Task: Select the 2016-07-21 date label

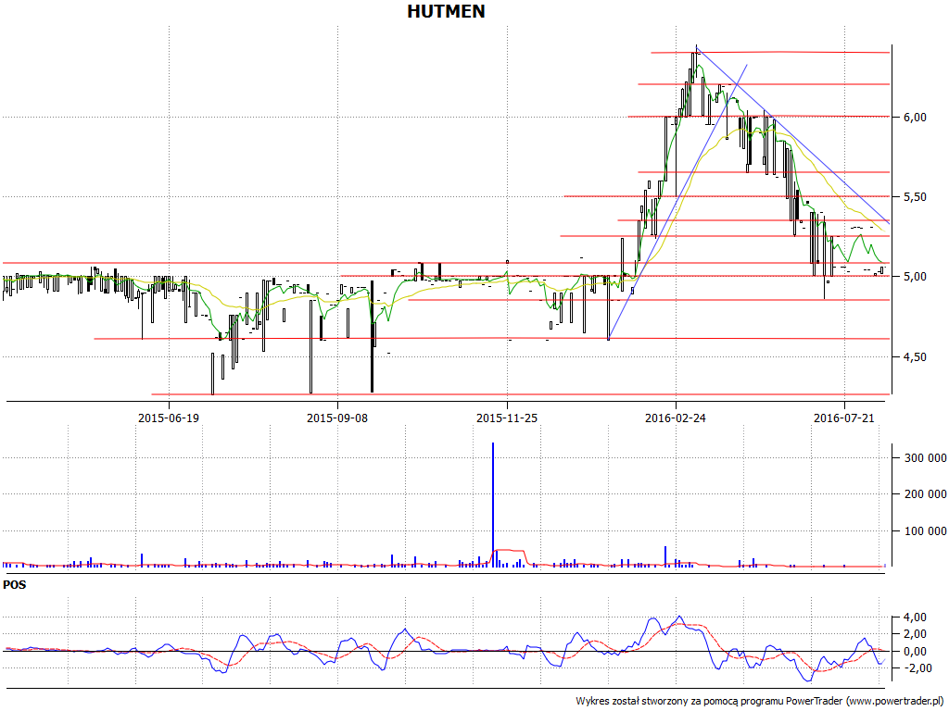Action: (x=844, y=418)
